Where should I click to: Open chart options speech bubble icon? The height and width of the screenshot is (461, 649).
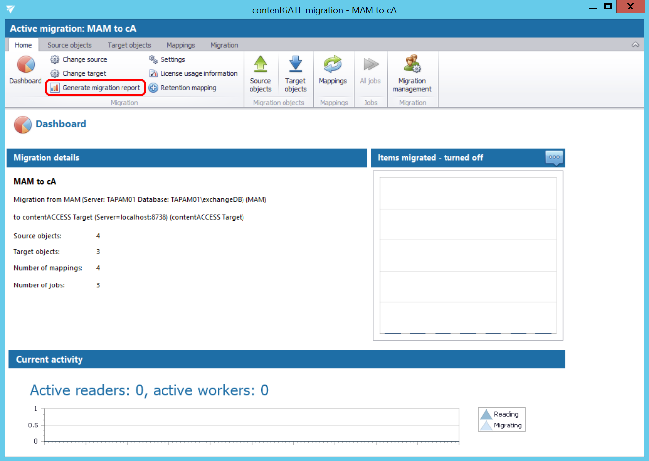pyautogui.click(x=554, y=158)
